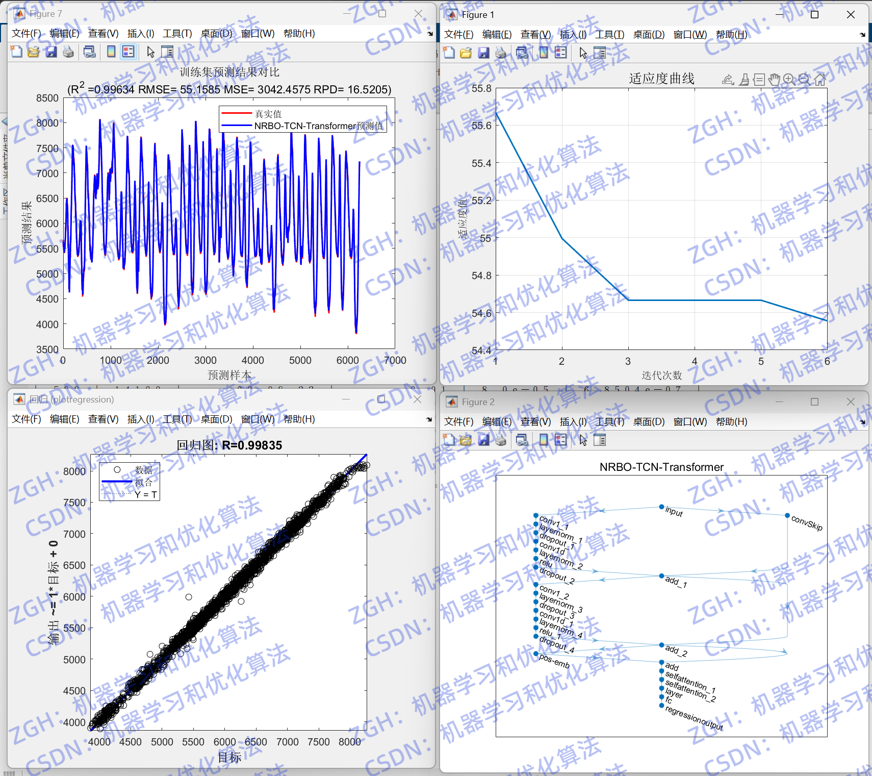This screenshot has width=872, height=776.
Task: Toggle Edit Plot arrow in Figure 1 toolbar
Action: point(583,53)
